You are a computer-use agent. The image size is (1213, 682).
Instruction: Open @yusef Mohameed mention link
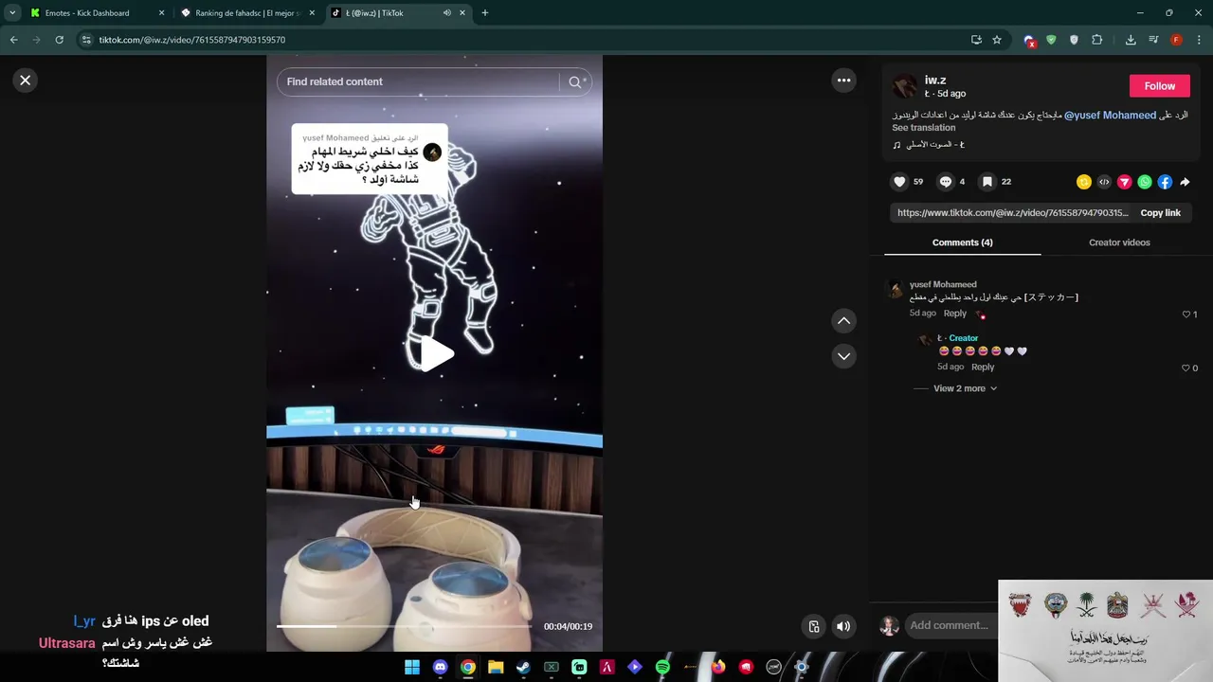[1110, 116]
